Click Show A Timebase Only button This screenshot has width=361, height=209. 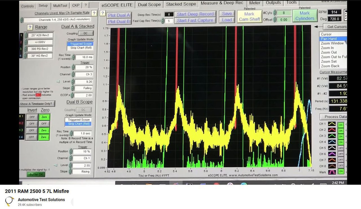tap(38, 104)
